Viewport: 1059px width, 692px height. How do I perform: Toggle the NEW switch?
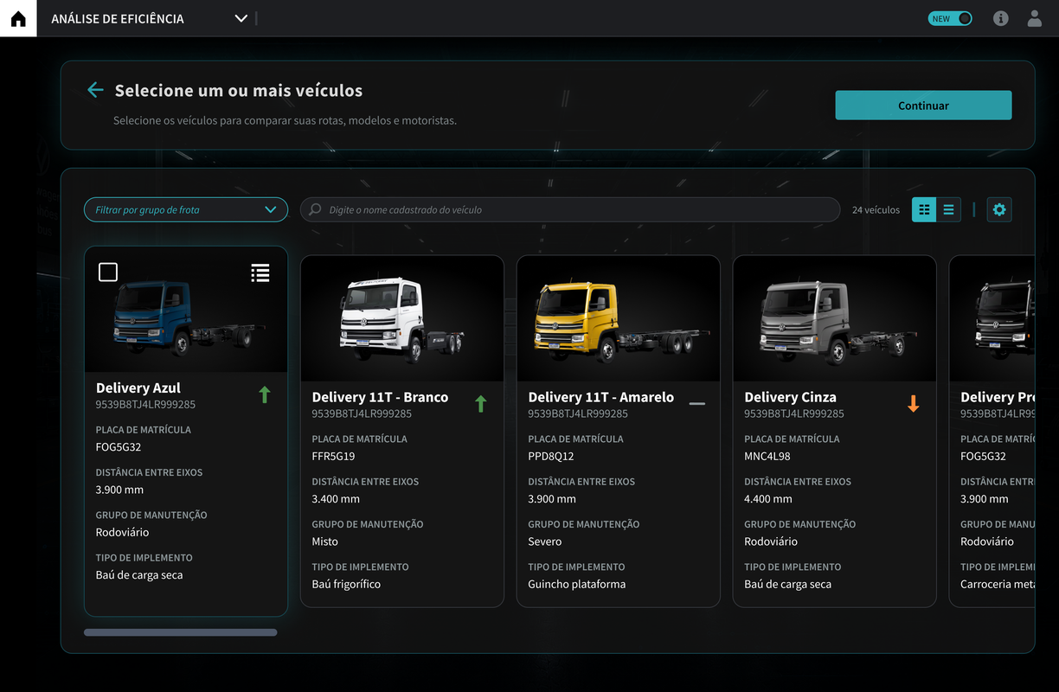point(950,18)
